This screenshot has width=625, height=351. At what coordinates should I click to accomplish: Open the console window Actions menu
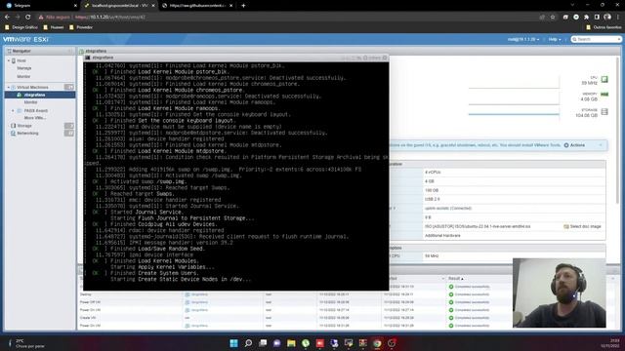372,58
